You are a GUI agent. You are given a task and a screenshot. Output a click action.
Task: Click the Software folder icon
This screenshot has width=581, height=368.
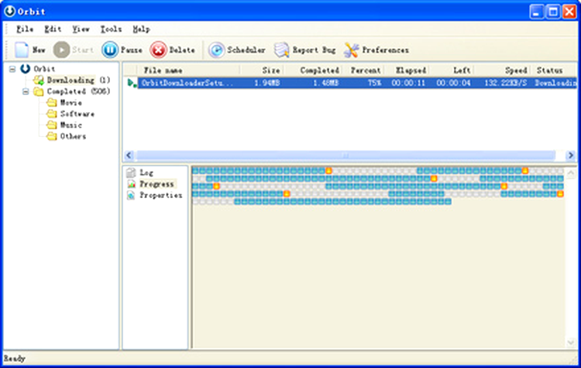pos(52,114)
